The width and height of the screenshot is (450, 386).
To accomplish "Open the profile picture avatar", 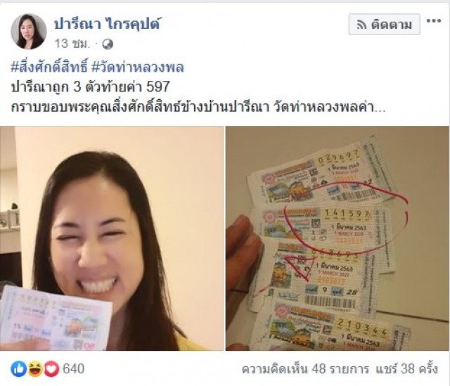I will pyautogui.click(x=28, y=32).
